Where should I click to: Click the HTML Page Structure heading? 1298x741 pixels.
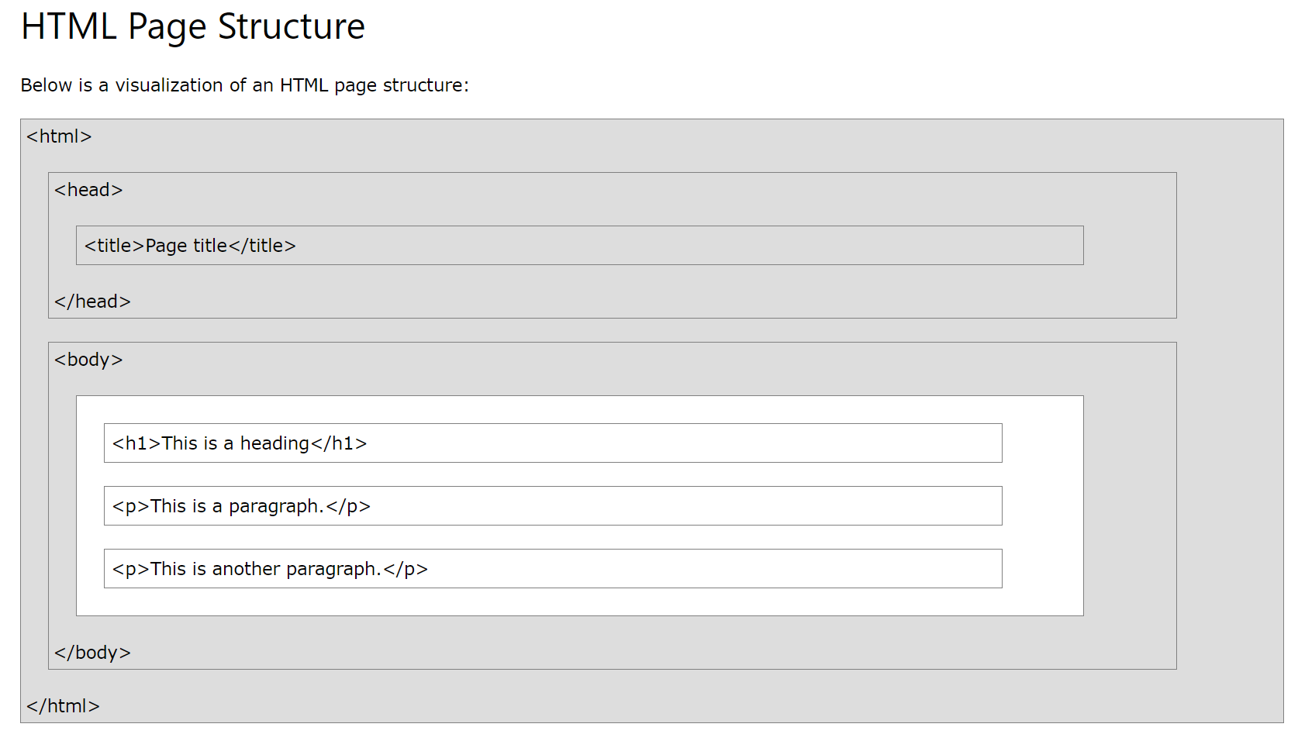tap(192, 27)
